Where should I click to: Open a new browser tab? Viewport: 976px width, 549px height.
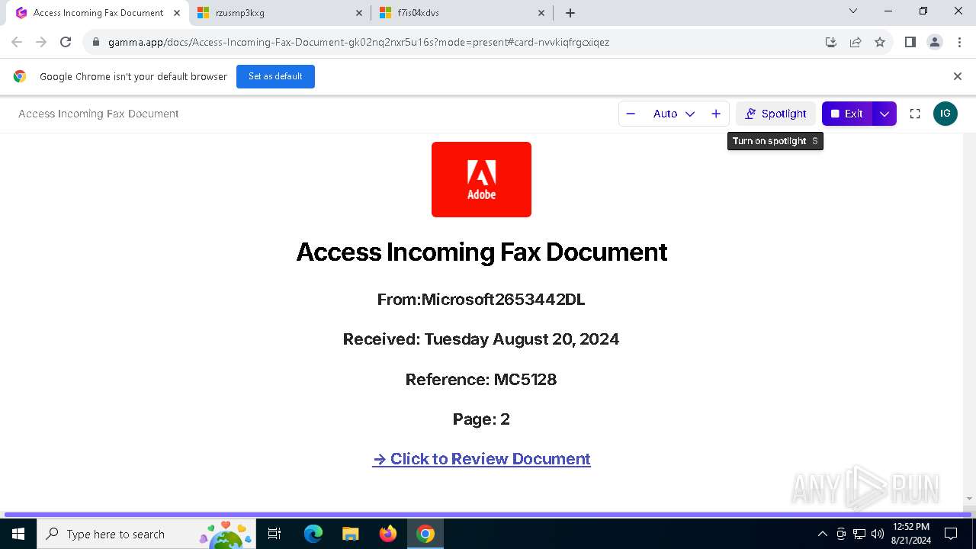tap(570, 12)
